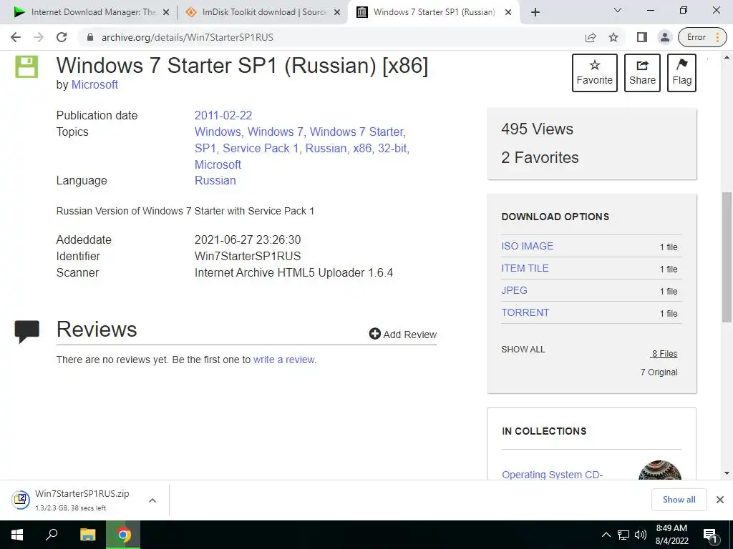The height and width of the screenshot is (549, 733).
Task: Click the x86 topic link
Action: coord(362,148)
